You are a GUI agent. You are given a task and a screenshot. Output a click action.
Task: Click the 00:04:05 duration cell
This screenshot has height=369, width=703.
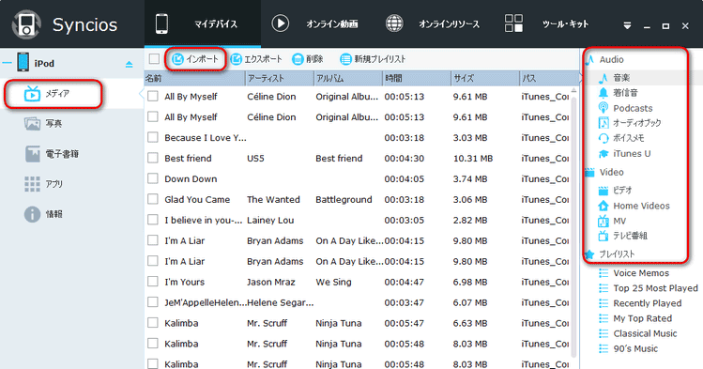pos(404,179)
